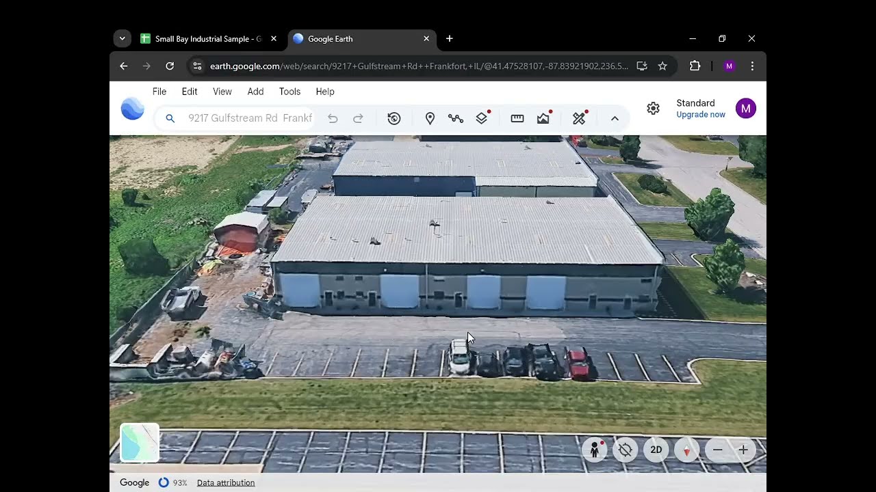The height and width of the screenshot is (492, 876).
Task: Open the Edit menu
Action: [x=190, y=92]
